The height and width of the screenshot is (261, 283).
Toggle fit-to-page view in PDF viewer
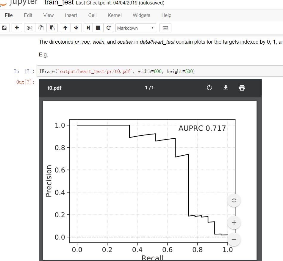[234, 200]
